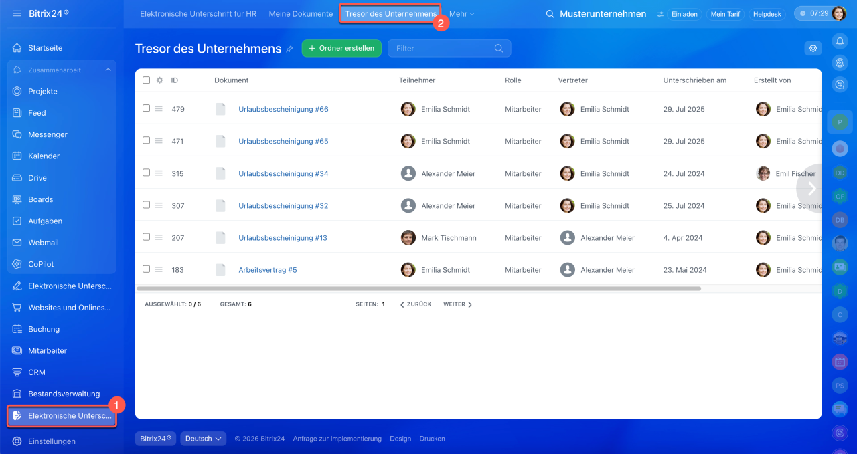Click the search magnifier beside Musterunternehmen
The width and height of the screenshot is (857, 454).
[550, 14]
